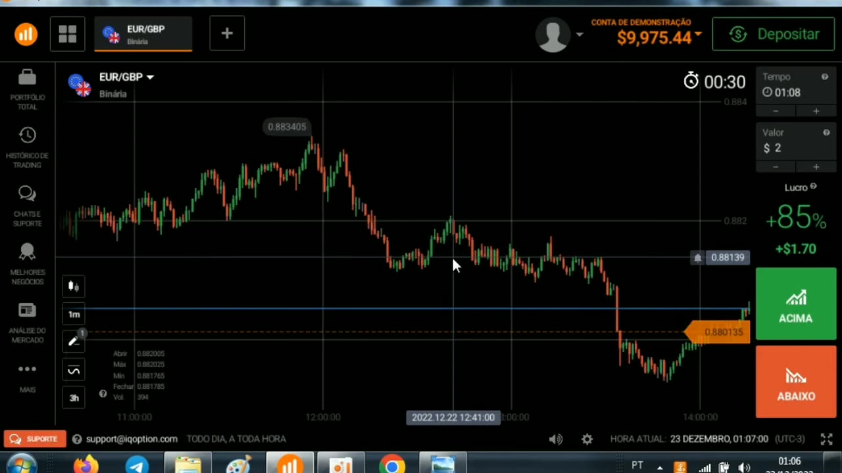Open Chats e Suporte icon
The image size is (842, 473).
point(27,194)
